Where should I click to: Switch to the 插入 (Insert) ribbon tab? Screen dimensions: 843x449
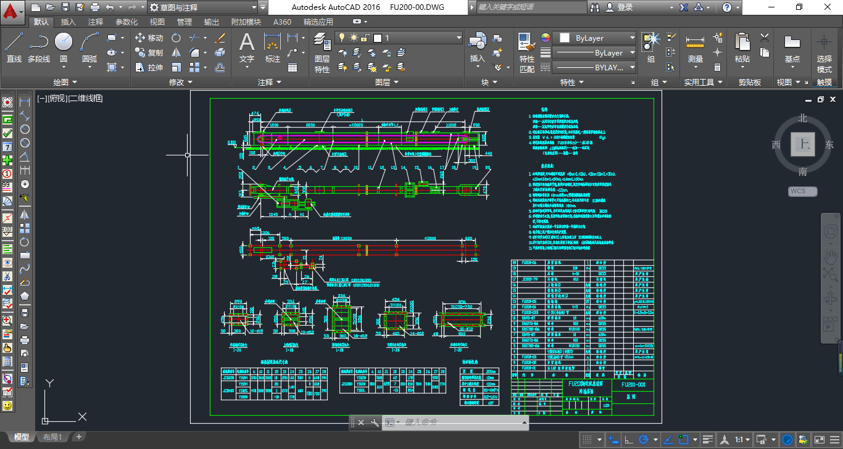pyautogui.click(x=69, y=22)
